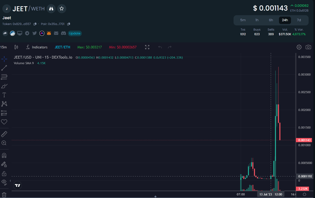Select the 5m stats timeframe tab

[243, 20]
